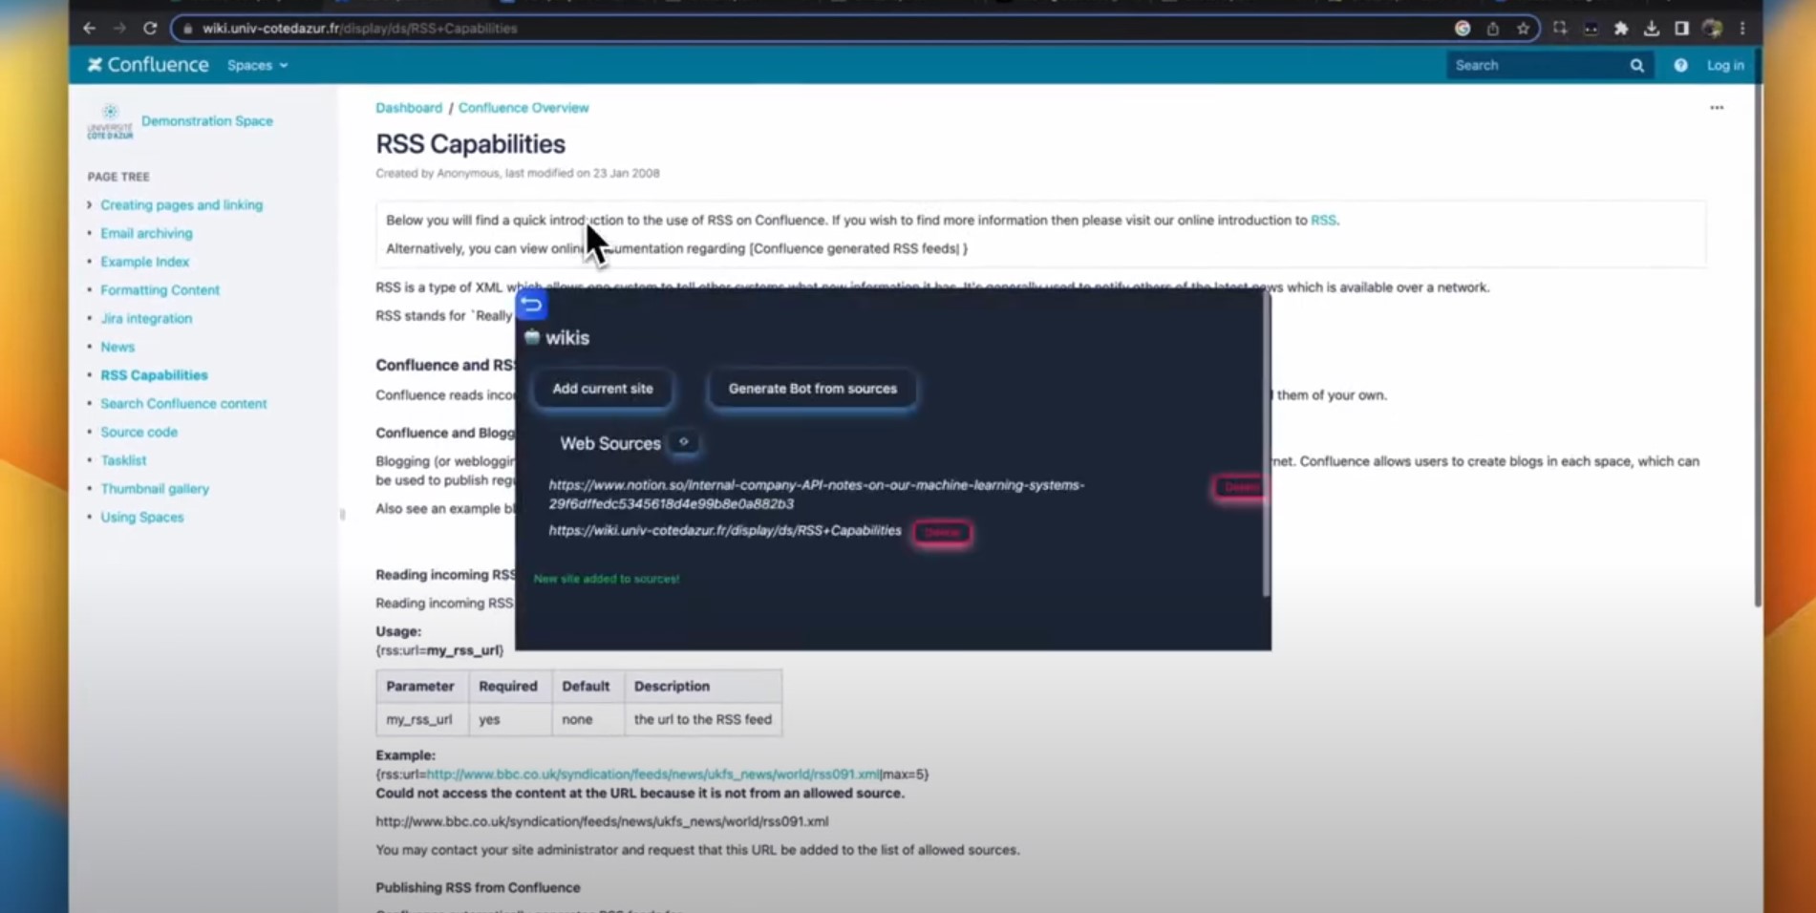Open the Source code page
Viewport: 1816px width, 913px height.
pyautogui.click(x=139, y=433)
